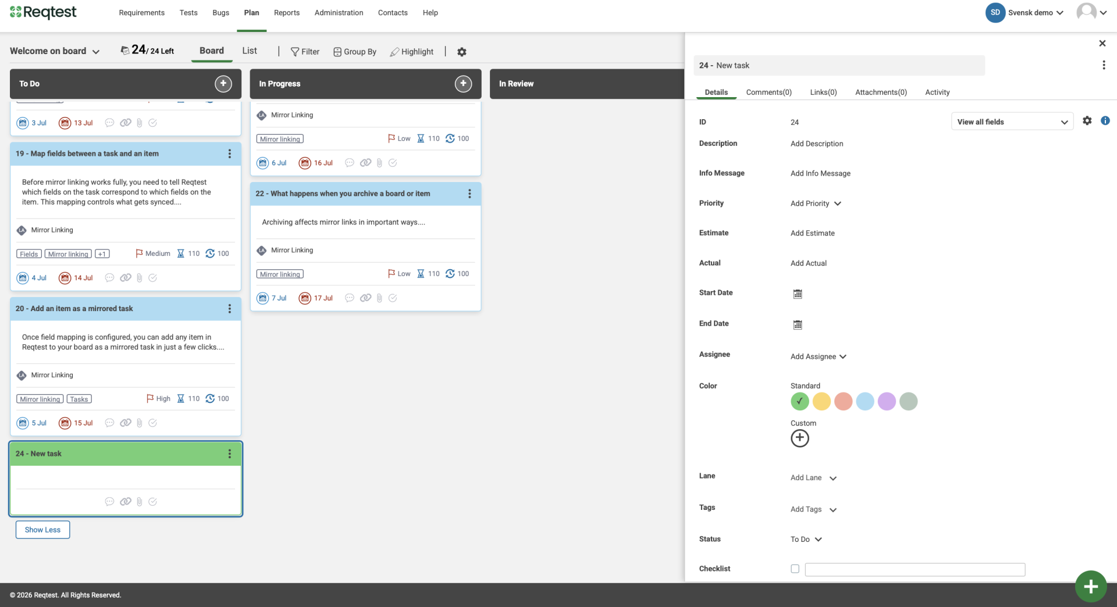Click the +1 tag badge on card 19
Viewport: 1117px width, 607px height.
tap(102, 254)
